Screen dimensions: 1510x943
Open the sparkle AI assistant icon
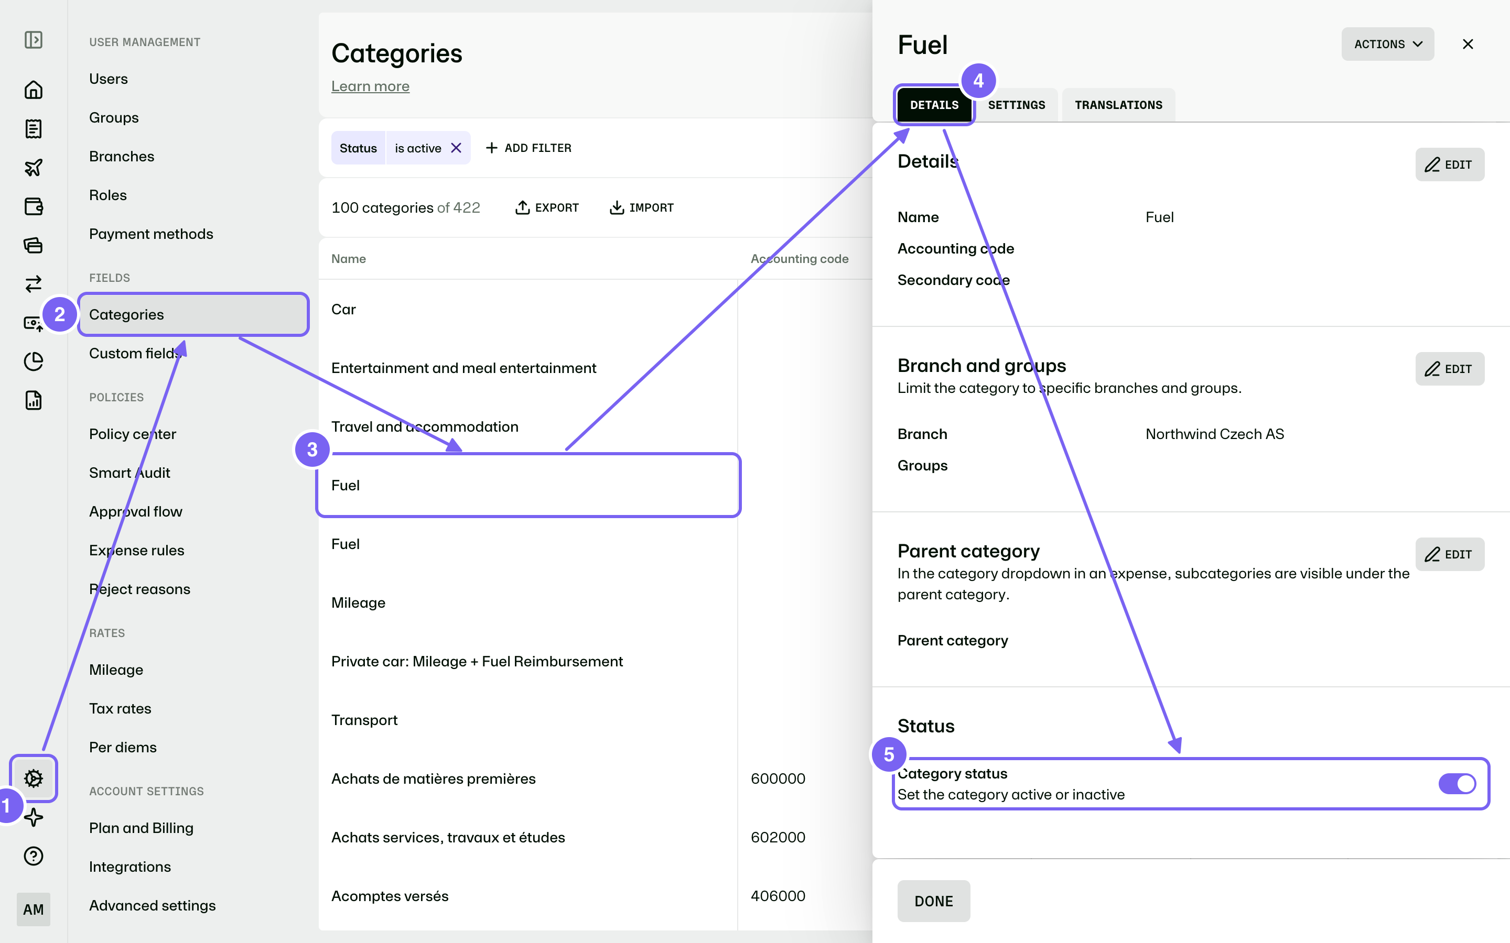[33, 817]
